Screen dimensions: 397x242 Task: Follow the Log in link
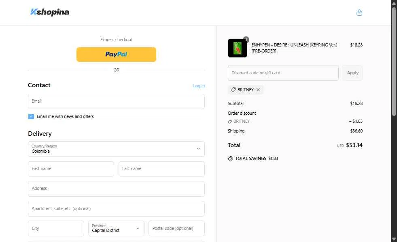tap(199, 86)
